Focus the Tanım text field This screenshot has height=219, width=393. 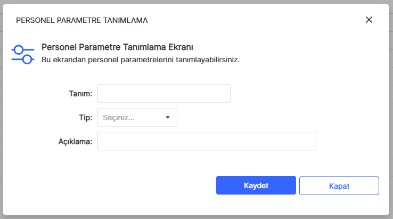point(163,93)
